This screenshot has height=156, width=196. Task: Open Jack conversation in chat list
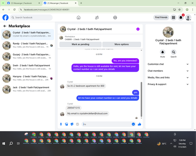pos(27,89)
